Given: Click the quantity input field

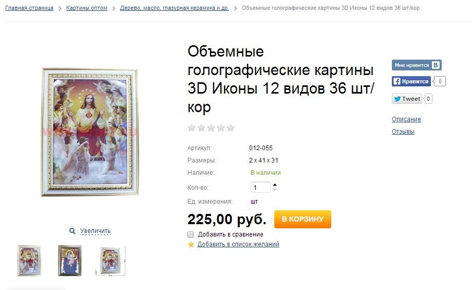Looking at the screenshot, I should 260,187.
